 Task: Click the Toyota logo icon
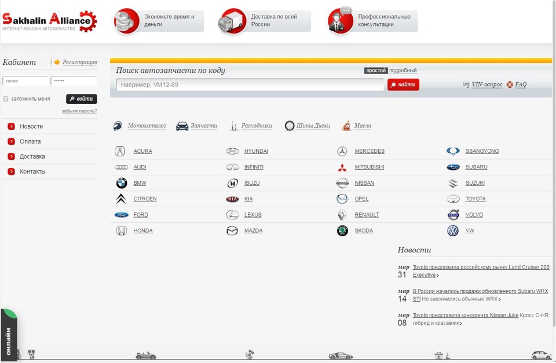click(453, 199)
